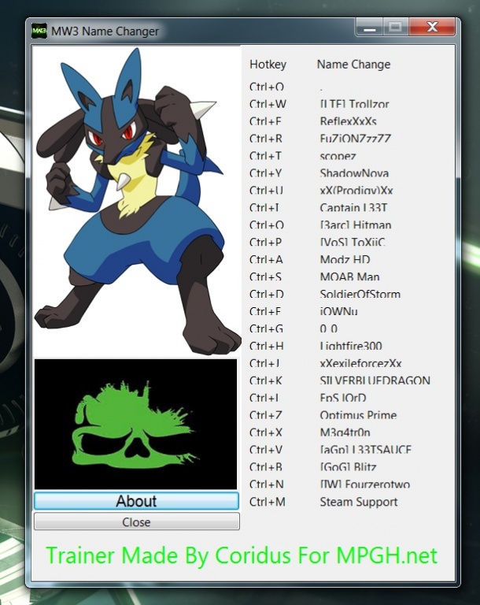The height and width of the screenshot is (605, 480).
Task: Select the 'xX(Prodigy)Xx' name entry
Action: 356,191
